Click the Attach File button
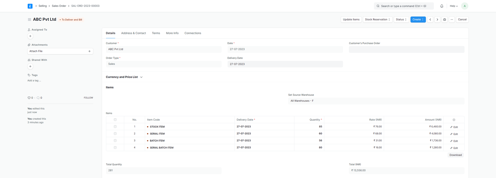 coord(60,51)
